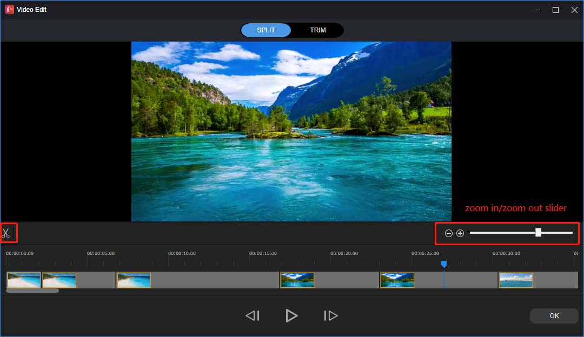Click the zoom in plus icon
Image resolution: width=584 pixels, height=337 pixels.
pos(460,233)
